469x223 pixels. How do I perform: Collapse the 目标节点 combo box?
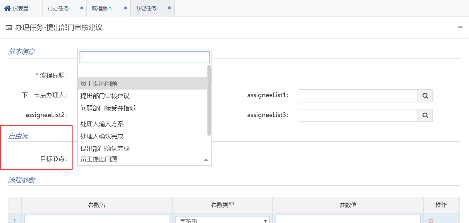coord(145,159)
